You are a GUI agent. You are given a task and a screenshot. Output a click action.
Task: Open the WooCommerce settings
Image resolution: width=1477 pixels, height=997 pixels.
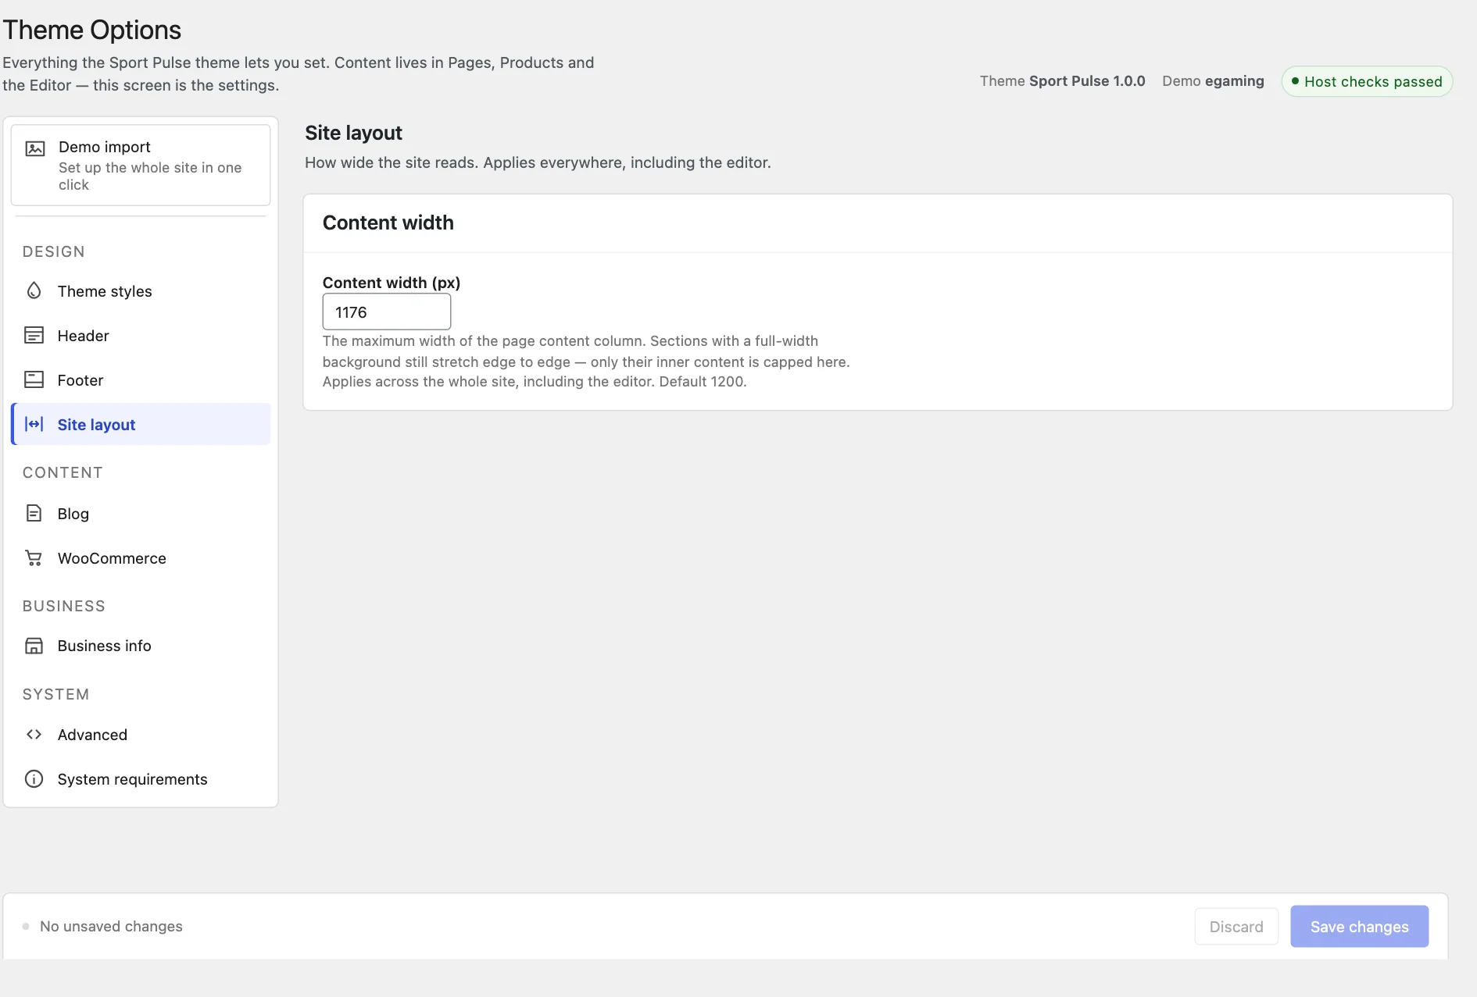(x=141, y=558)
